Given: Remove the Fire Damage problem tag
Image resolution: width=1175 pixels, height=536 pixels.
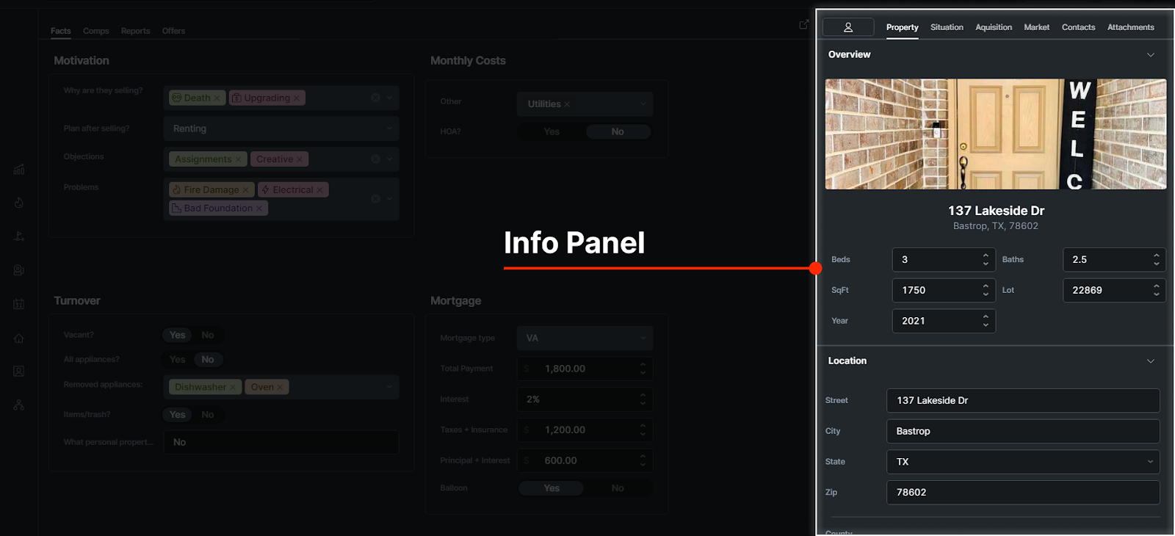Looking at the screenshot, I should pos(246,190).
